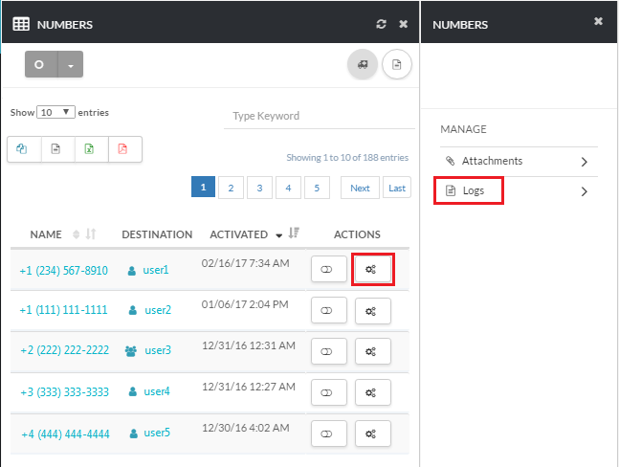Open the show entries count dropdown
619x467 pixels.
[x=56, y=113]
